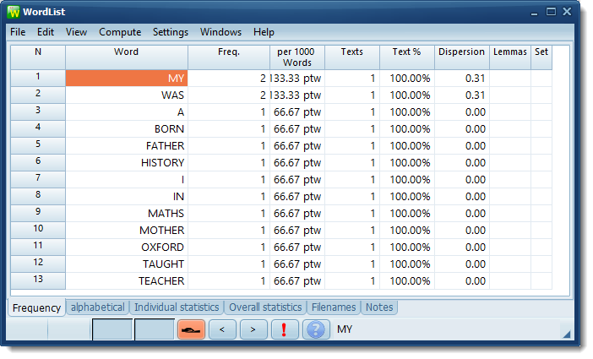Screen dimensions: 593x359
Task: Open the Windows menu
Action: tap(220, 32)
